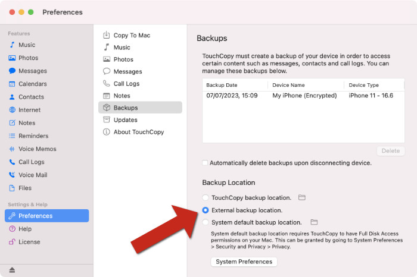Image resolution: width=417 pixels, height=277 pixels.
Task: Open Voice Mail in the sidebar
Action: coord(28,175)
